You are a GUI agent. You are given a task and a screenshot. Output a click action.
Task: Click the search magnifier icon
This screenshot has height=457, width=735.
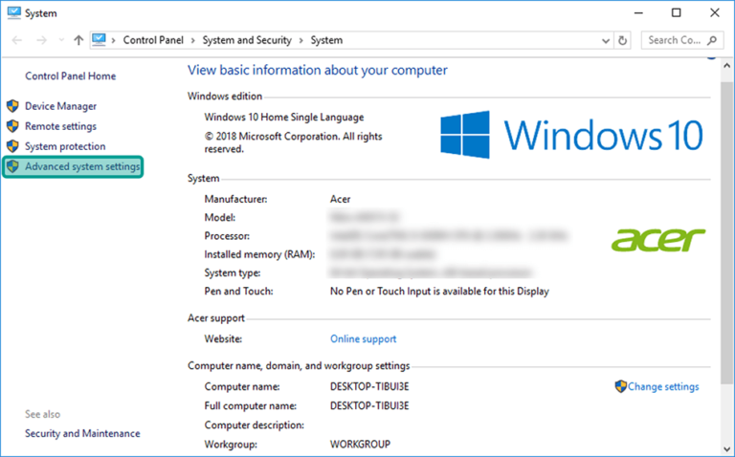(712, 40)
